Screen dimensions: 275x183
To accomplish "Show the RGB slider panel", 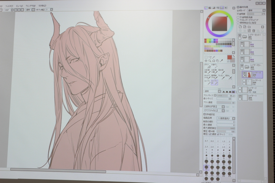I will (x=210, y=8).
